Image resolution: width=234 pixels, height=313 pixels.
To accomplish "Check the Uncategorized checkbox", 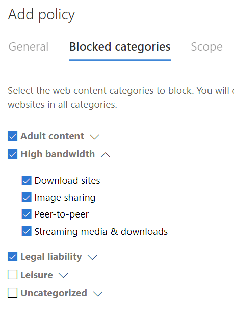I will pyautogui.click(x=12, y=293).
